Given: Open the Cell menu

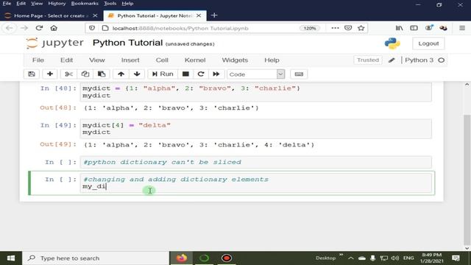Looking at the screenshot, I should point(162,60).
